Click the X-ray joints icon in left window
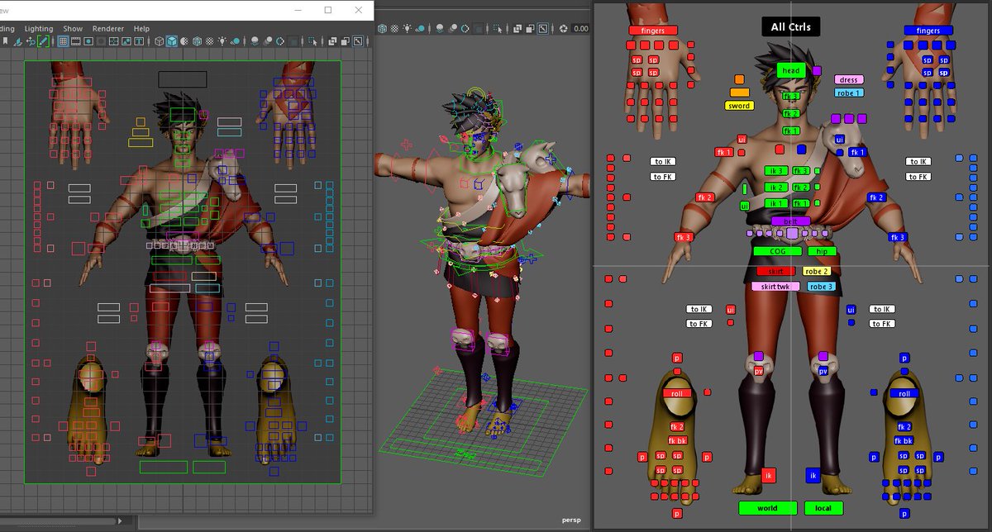Viewport: 992px width, 532px height. [346, 41]
